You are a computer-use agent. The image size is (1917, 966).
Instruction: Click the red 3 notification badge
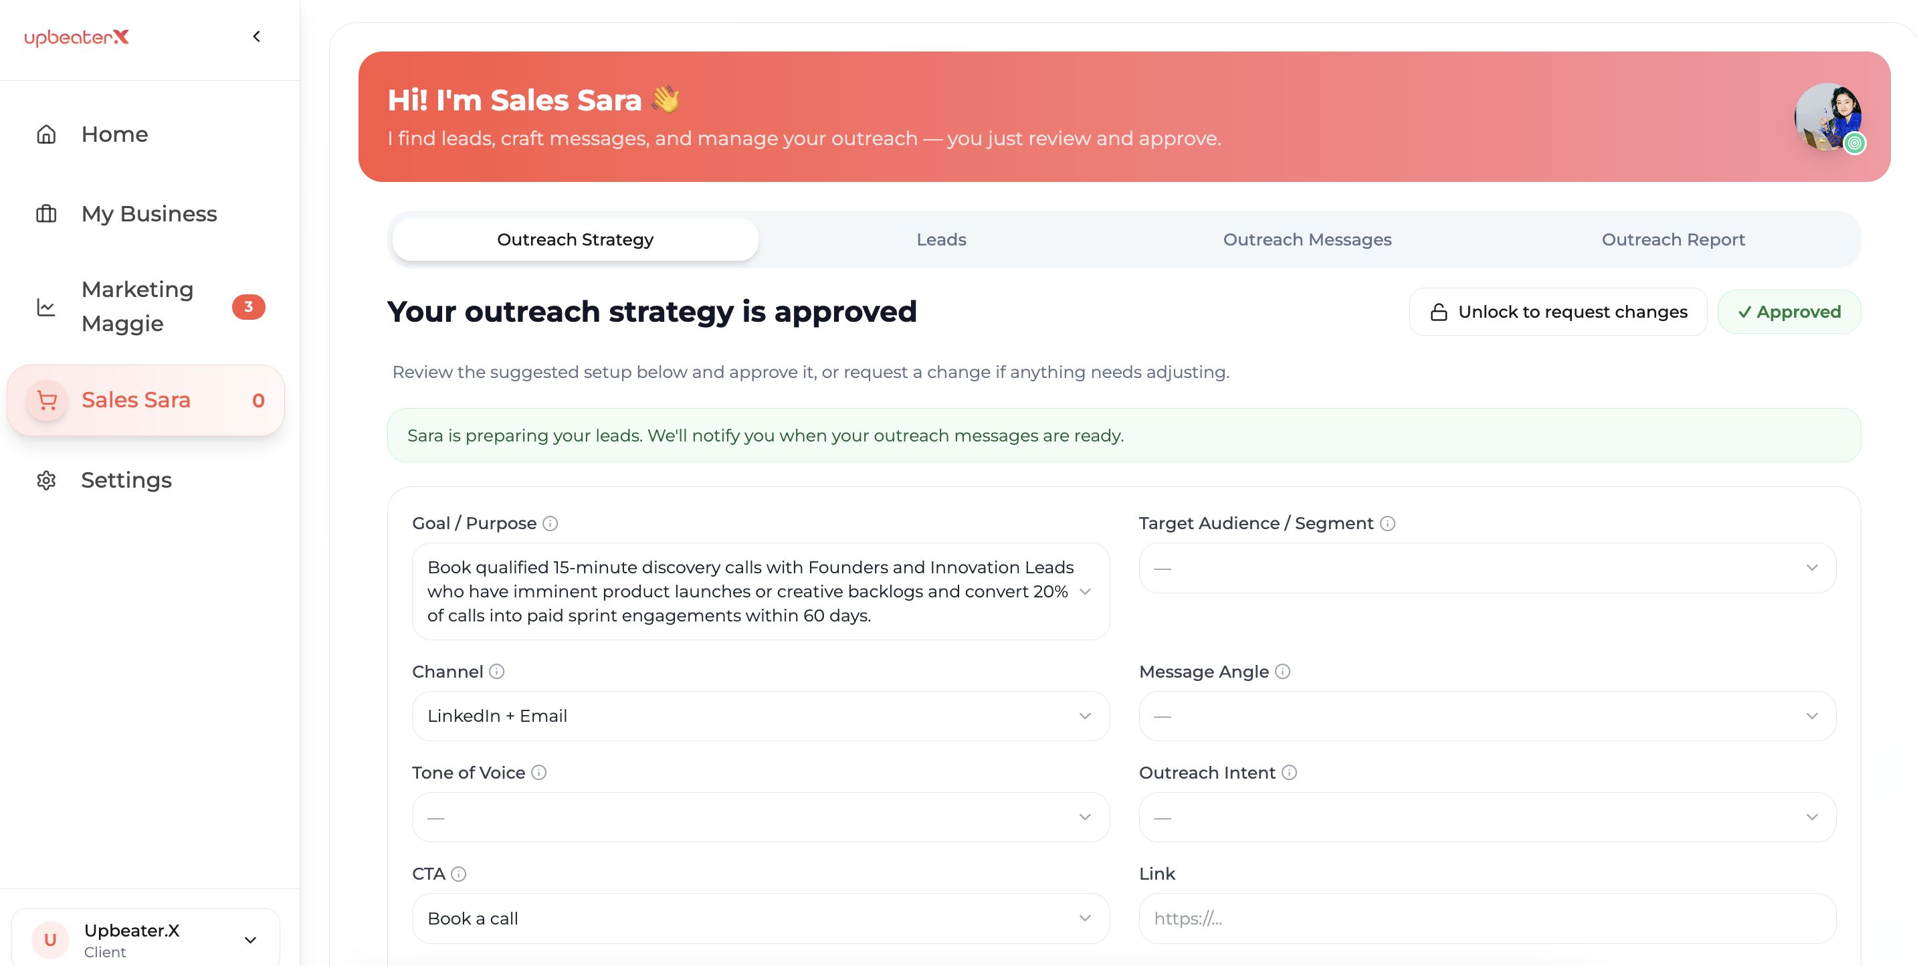coord(249,306)
